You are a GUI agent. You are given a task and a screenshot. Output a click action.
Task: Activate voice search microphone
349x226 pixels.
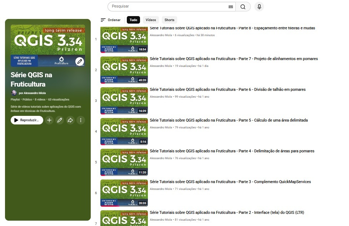(259, 7)
